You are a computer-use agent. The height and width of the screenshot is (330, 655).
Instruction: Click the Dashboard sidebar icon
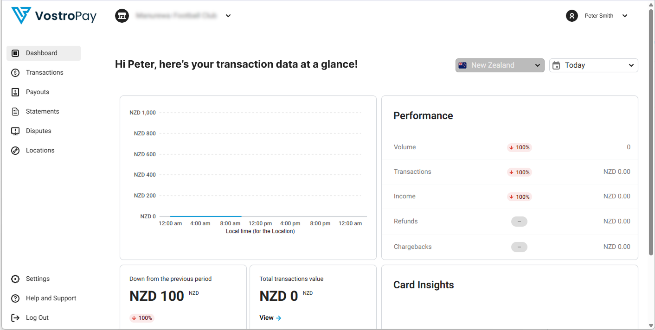(15, 53)
